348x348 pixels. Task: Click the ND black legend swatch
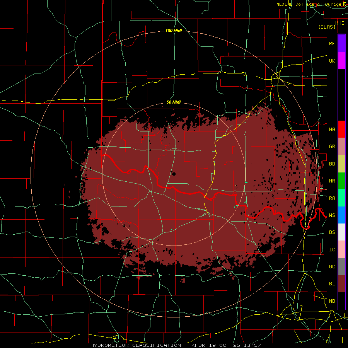(x=341, y=301)
